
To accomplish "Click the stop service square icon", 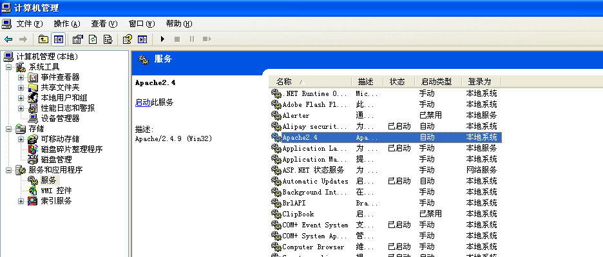I will pyautogui.click(x=177, y=39).
